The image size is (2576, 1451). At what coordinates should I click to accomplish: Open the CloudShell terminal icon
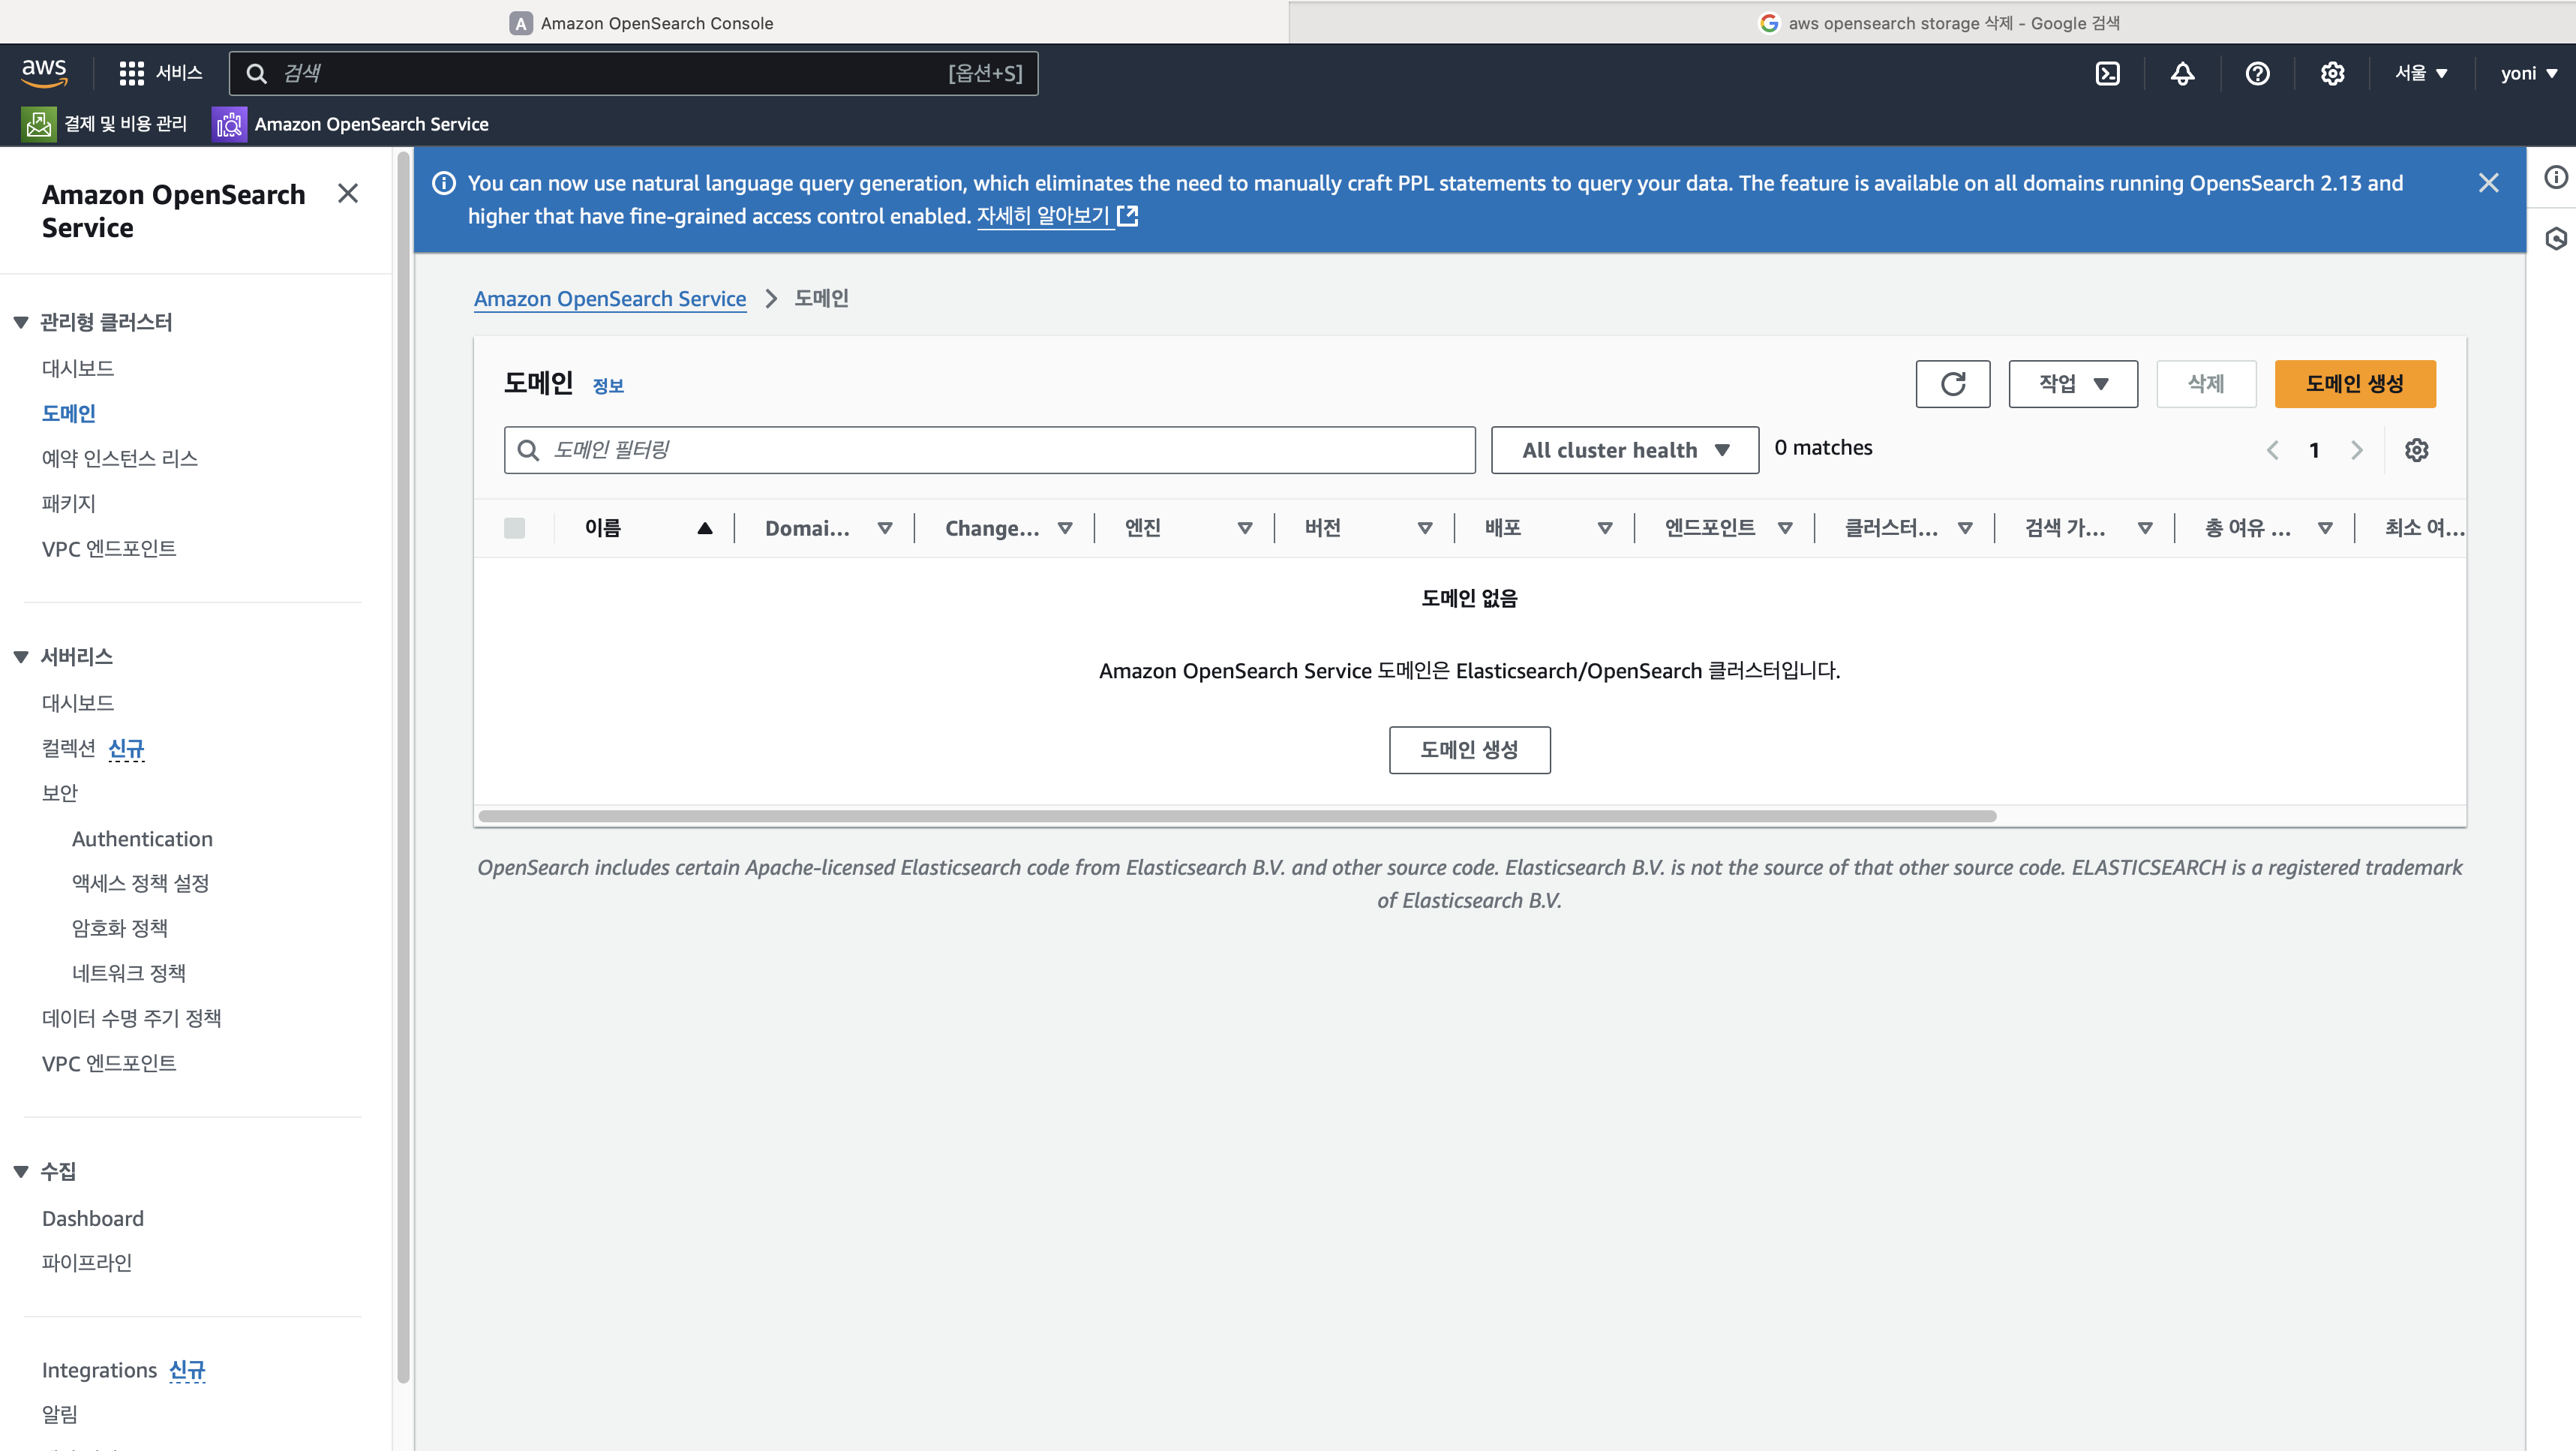tap(2107, 73)
